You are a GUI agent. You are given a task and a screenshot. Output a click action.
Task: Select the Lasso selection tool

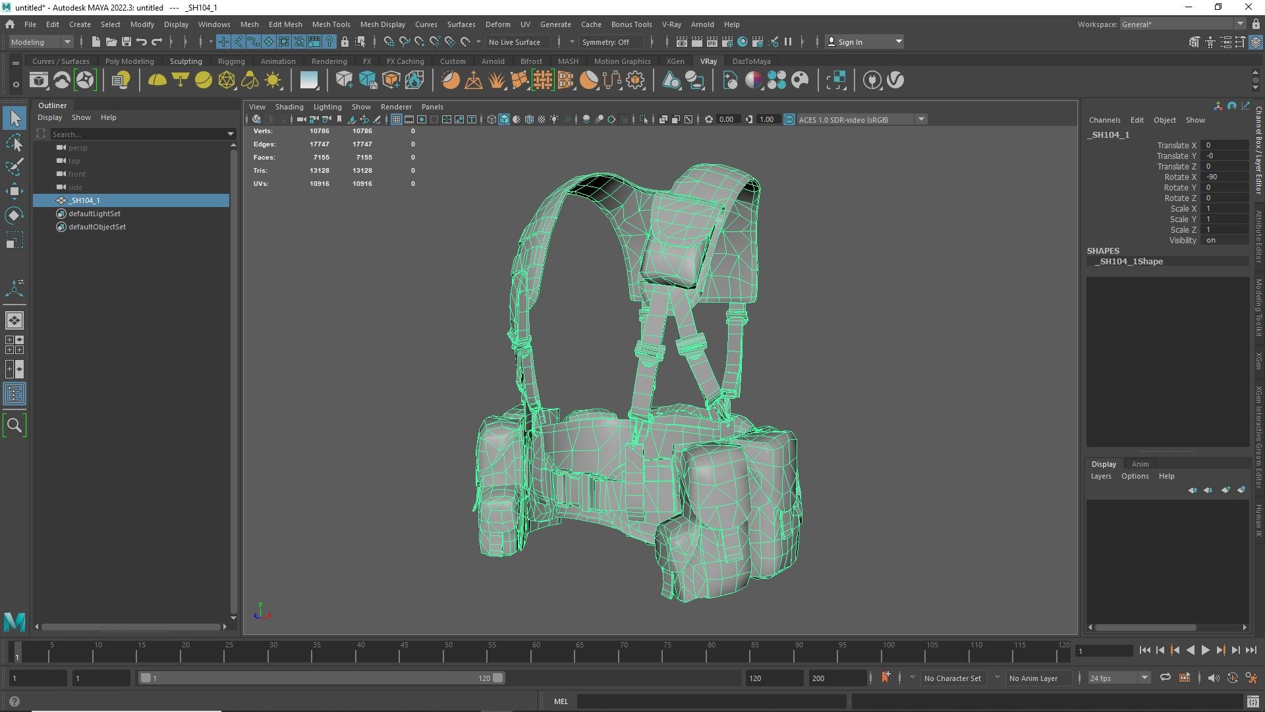pos(14,142)
